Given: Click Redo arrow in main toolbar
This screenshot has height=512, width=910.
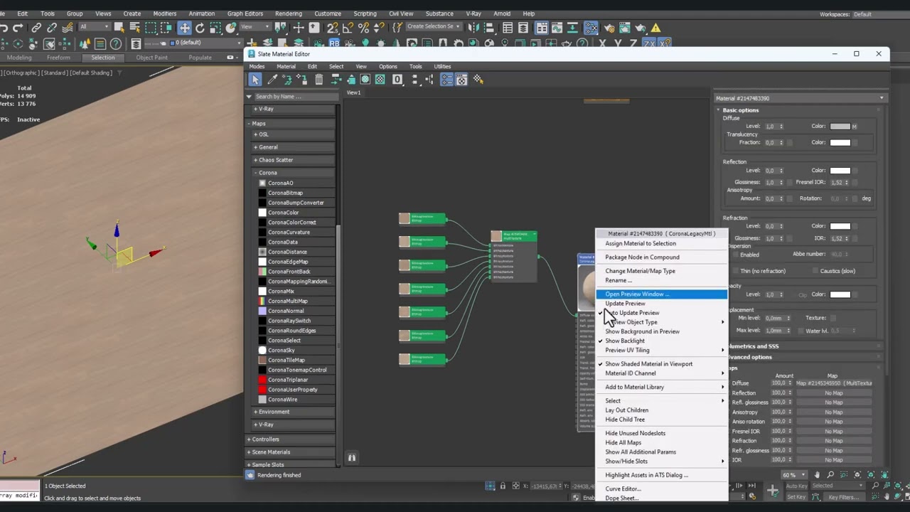Looking at the screenshot, I should coord(18,28).
